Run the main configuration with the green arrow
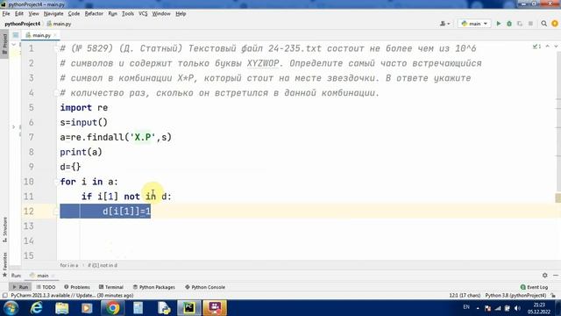Image resolution: width=561 pixels, height=316 pixels. (x=499, y=24)
